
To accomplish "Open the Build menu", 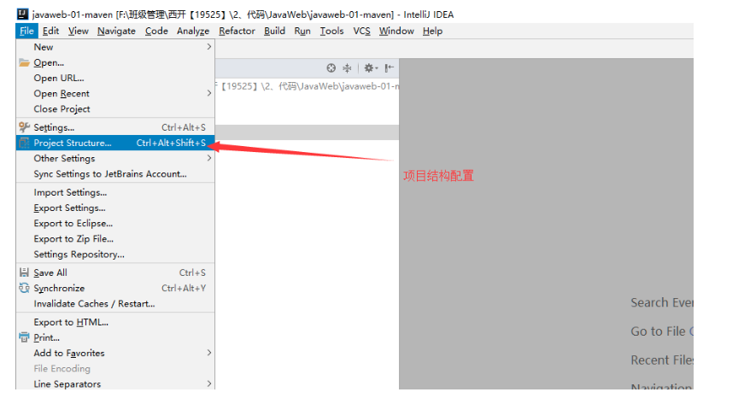I will tap(274, 31).
